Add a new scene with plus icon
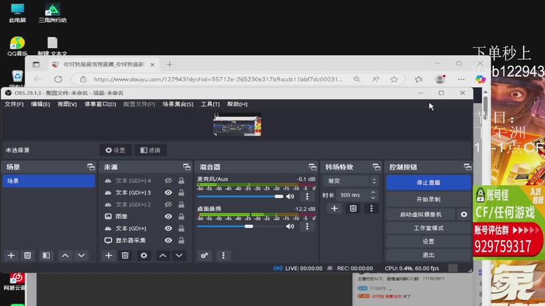 11,256
